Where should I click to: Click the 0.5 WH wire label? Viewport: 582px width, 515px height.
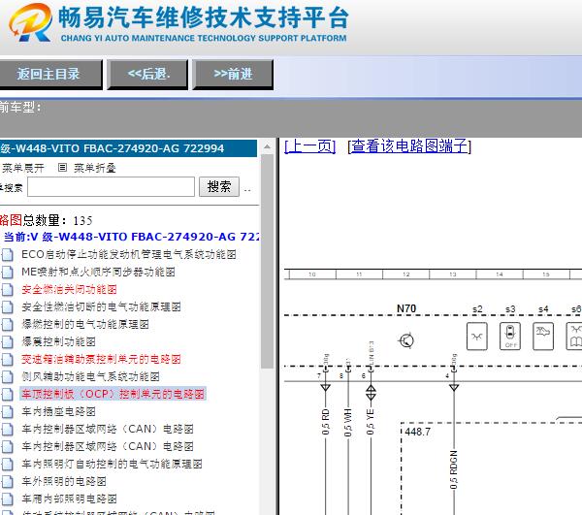[x=347, y=422]
